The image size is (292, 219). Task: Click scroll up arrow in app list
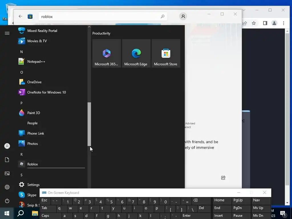pyautogui.click(x=89, y=27)
